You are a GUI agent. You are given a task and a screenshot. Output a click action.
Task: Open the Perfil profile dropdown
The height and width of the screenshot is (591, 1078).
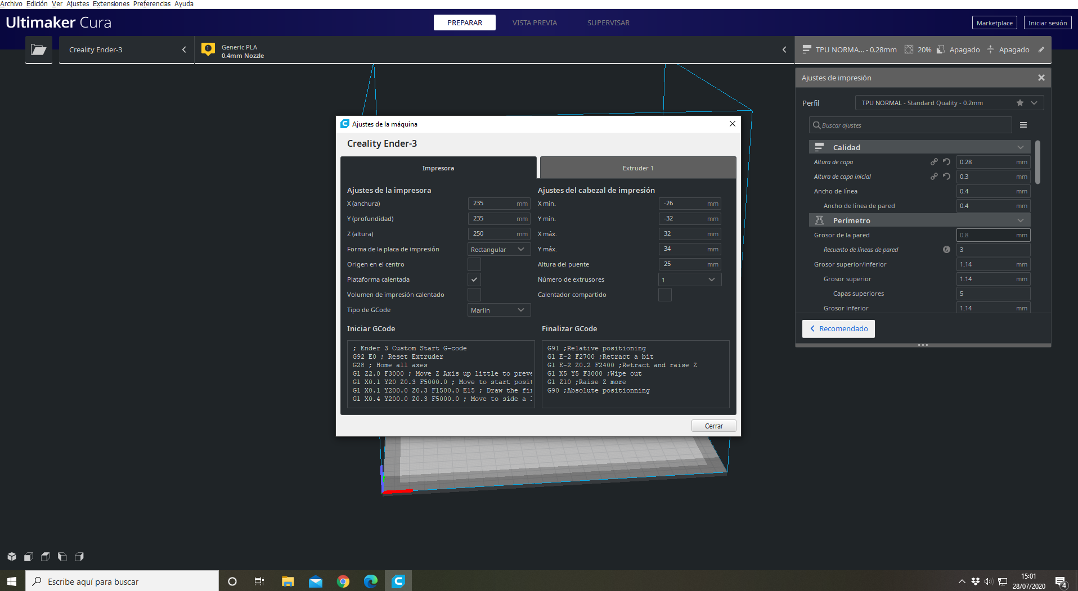pyautogui.click(x=949, y=103)
